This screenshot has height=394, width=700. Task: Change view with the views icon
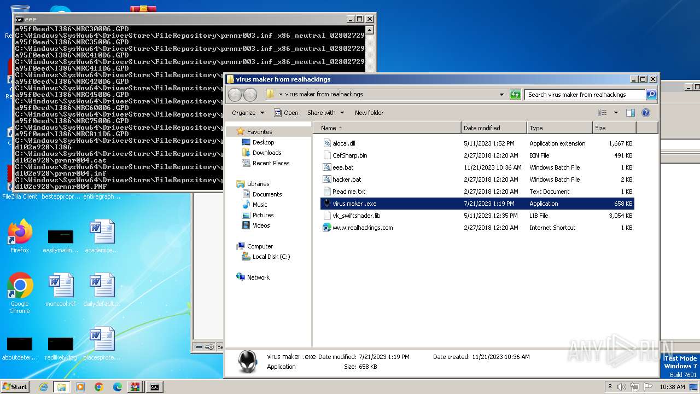coord(602,113)
